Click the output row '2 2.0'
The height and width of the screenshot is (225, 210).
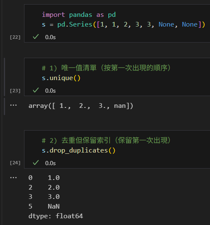[44, 187]
